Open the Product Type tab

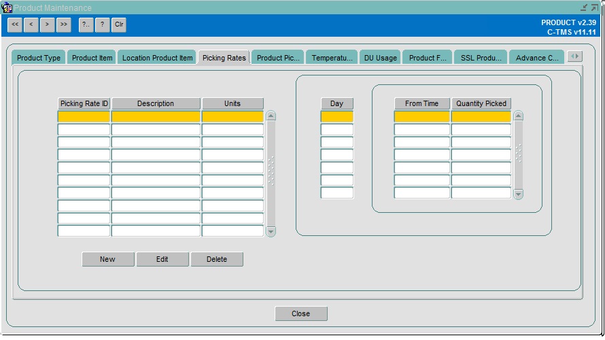coord(39,58)
